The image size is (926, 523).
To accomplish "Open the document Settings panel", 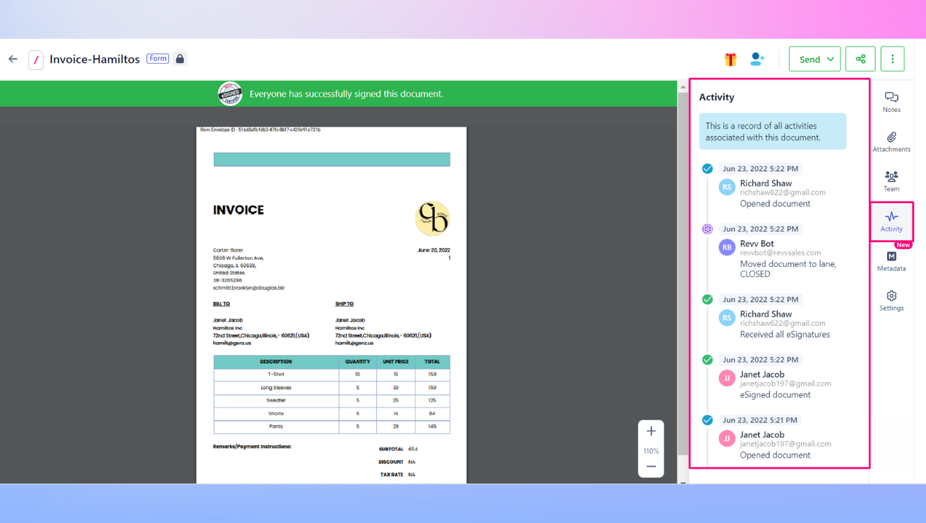I will tap(891, 300).
